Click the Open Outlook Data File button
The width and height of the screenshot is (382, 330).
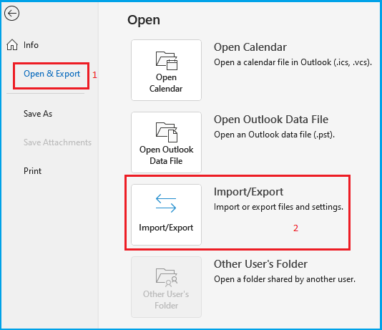pyautogui.click(x=166, y=142)
